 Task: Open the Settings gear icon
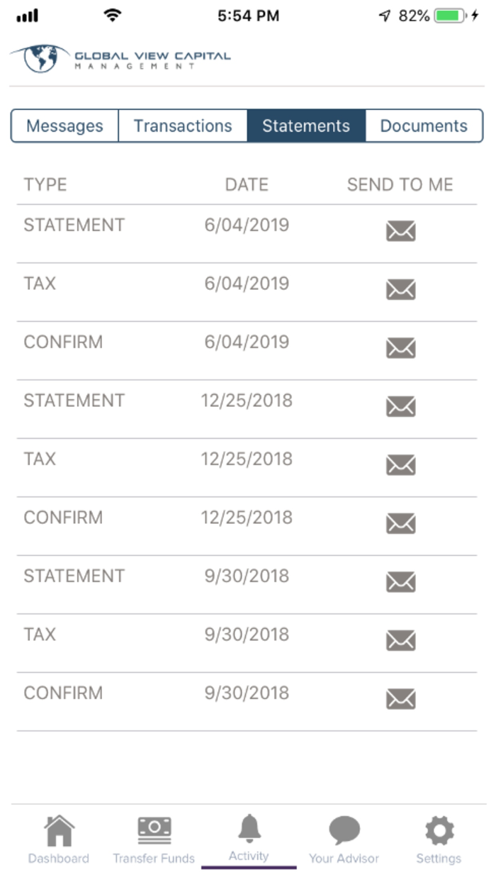coord(439,828)
